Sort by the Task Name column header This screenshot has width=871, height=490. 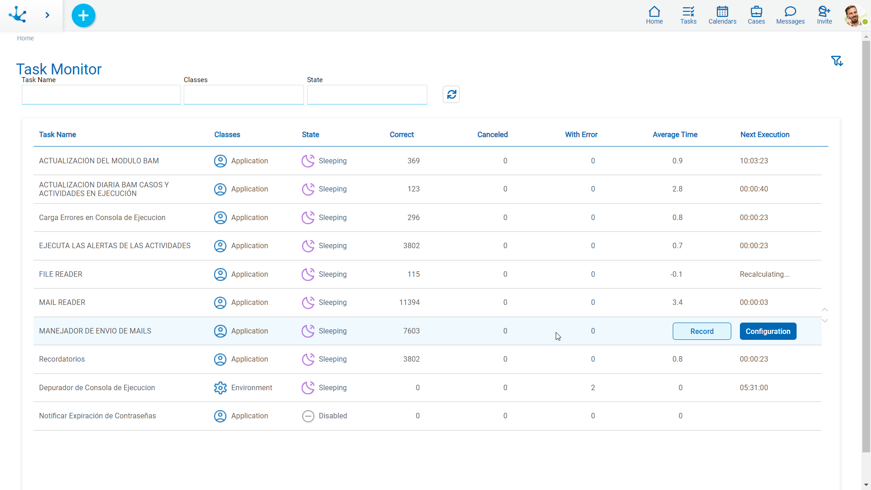(x=57, y=135)
